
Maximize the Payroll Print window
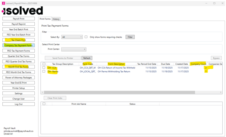[x=214, y=3]
